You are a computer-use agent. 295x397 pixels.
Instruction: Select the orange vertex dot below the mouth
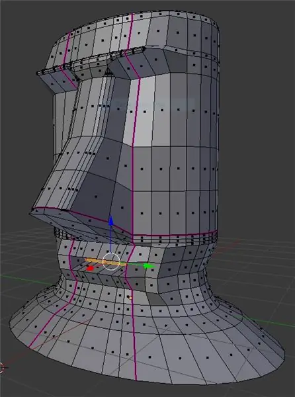(x=130, y=298)
